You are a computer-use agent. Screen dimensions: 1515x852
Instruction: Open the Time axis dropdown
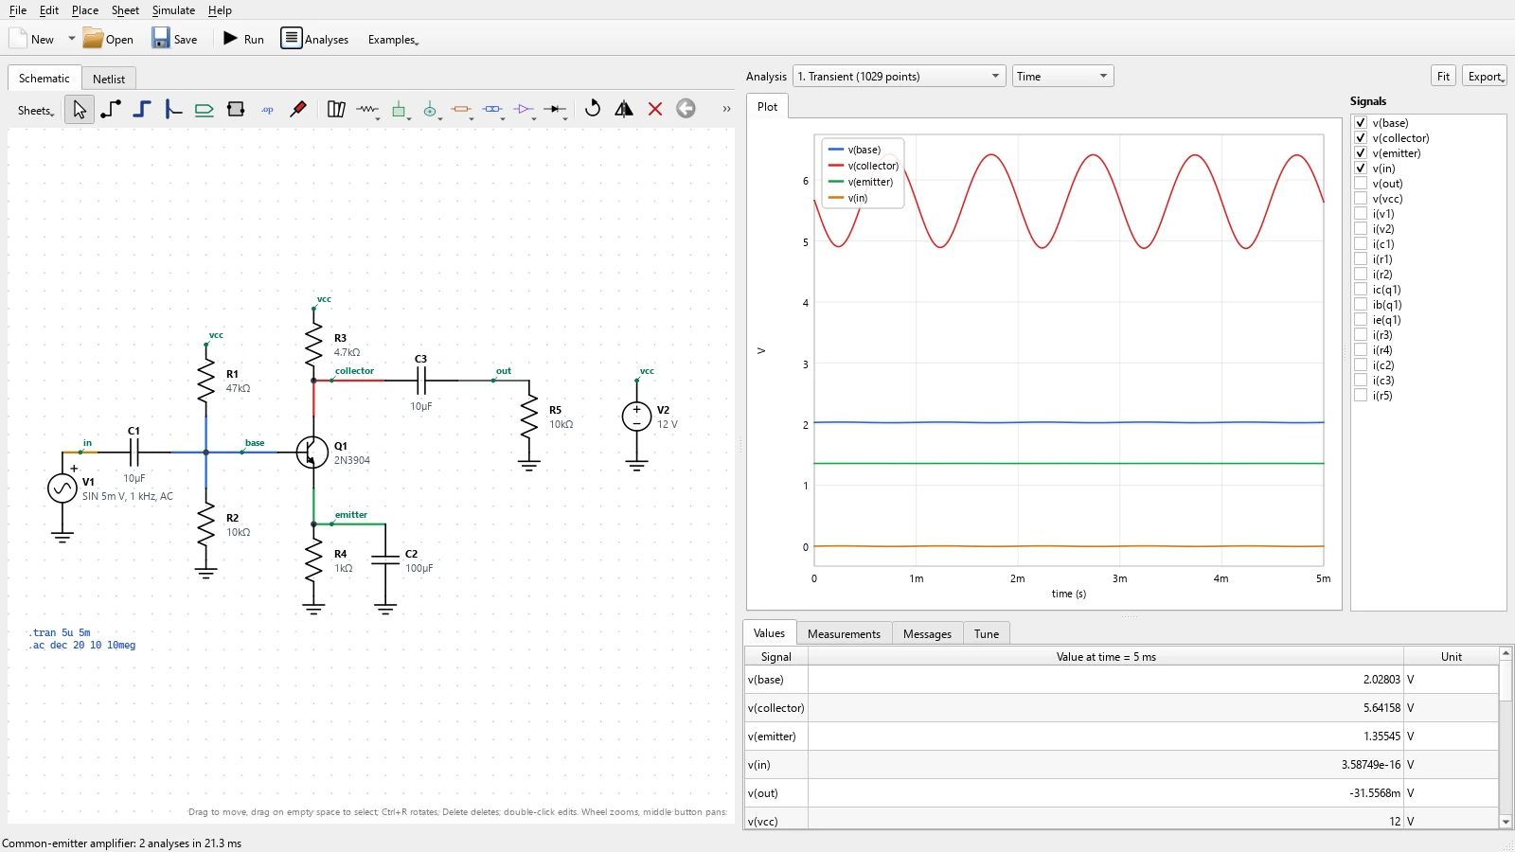pos(1063,76)
